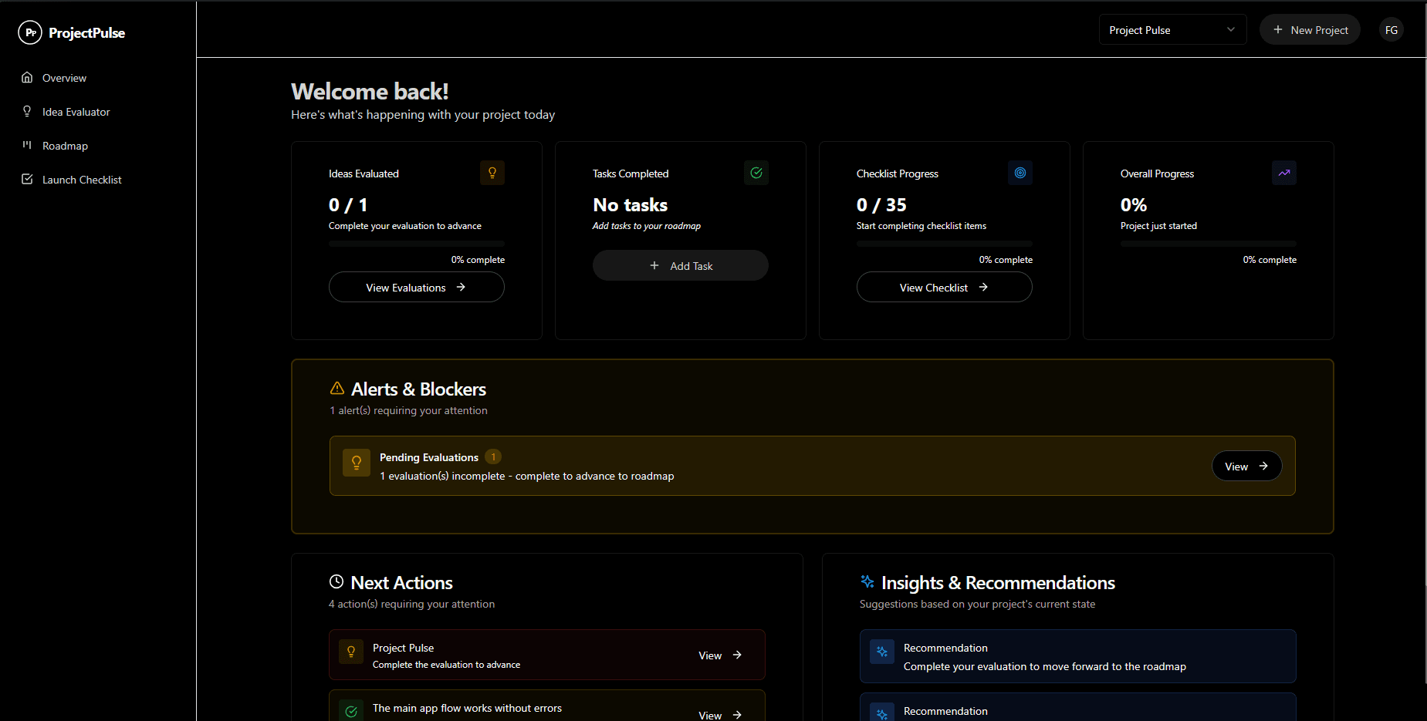Navigate to Launch Checklist in sidebar

(x=82, y=179)
